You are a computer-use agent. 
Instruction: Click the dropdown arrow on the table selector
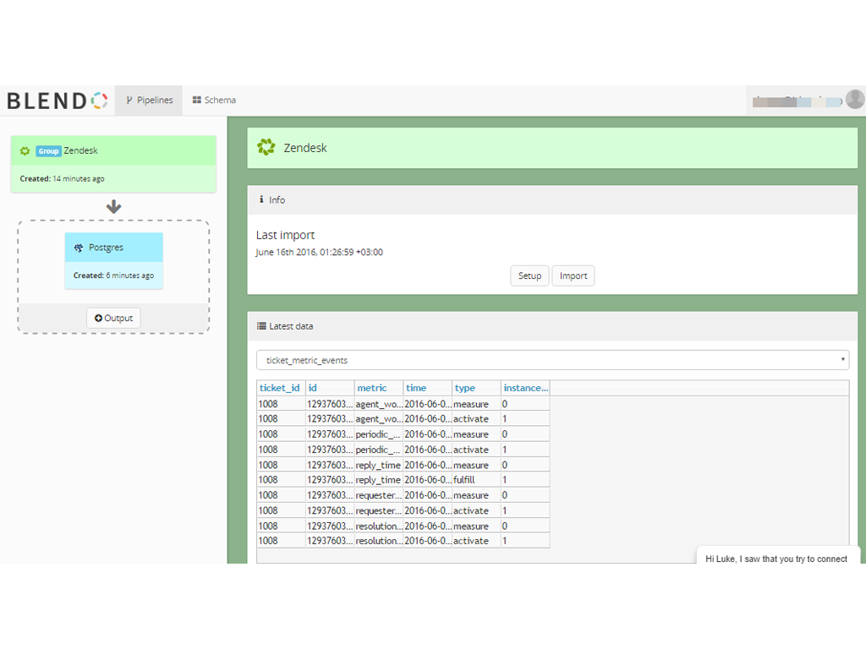842,359
